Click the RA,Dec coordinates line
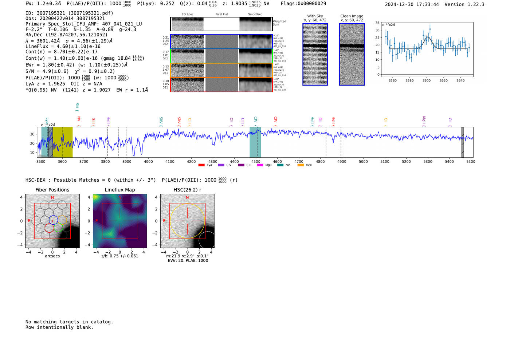The height and width of the screenshot is (347, 510). click(x=67, y=35)
